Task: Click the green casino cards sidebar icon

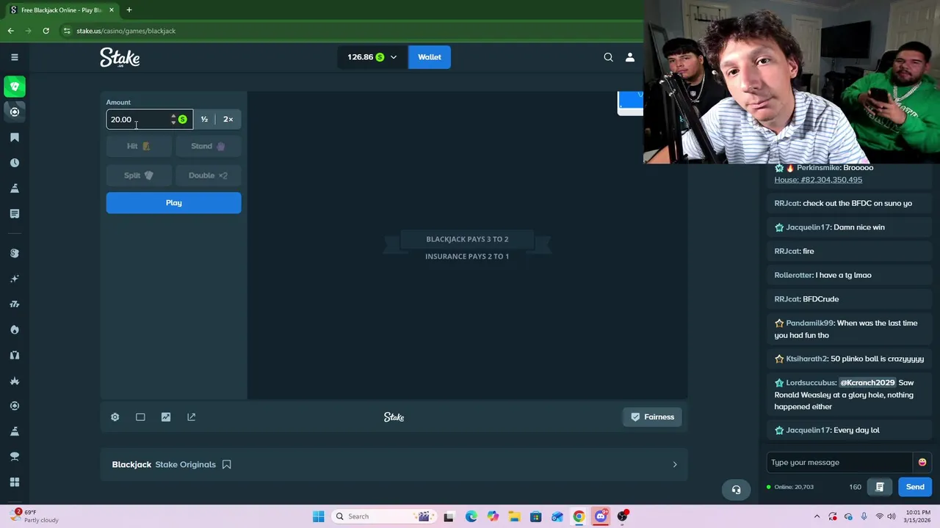Action: point(15,87)
